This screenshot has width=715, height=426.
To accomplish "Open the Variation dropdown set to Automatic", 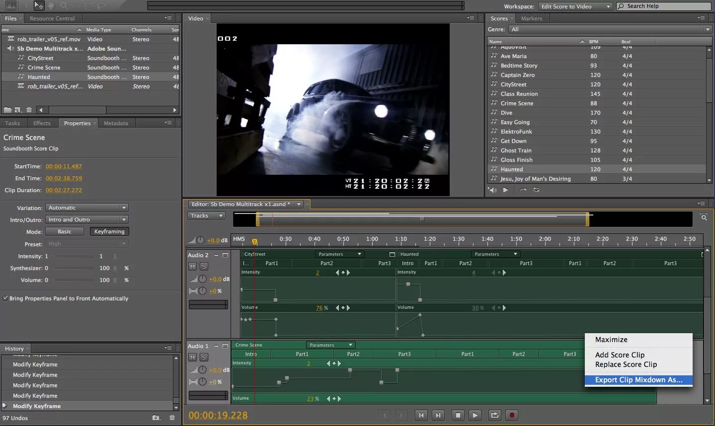I will coord(87,208).
